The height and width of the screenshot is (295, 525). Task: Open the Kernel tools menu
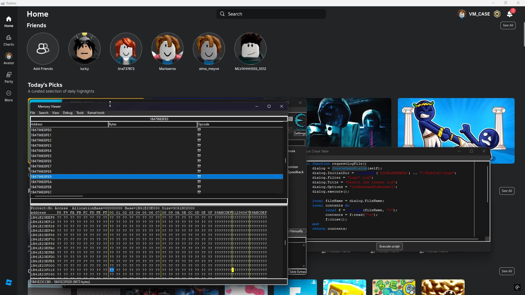(96, 113)
